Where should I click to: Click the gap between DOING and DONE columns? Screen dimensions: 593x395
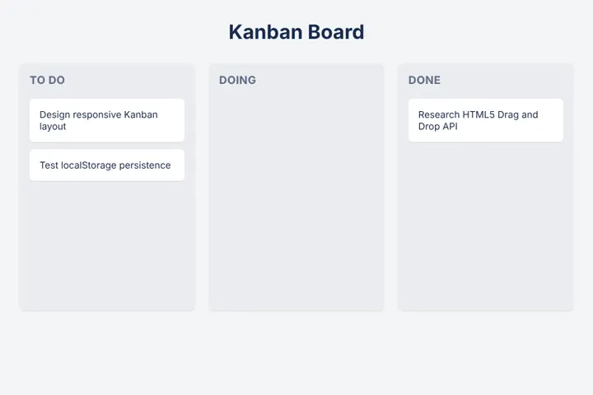pyautogui.click(x=390, y=188)
